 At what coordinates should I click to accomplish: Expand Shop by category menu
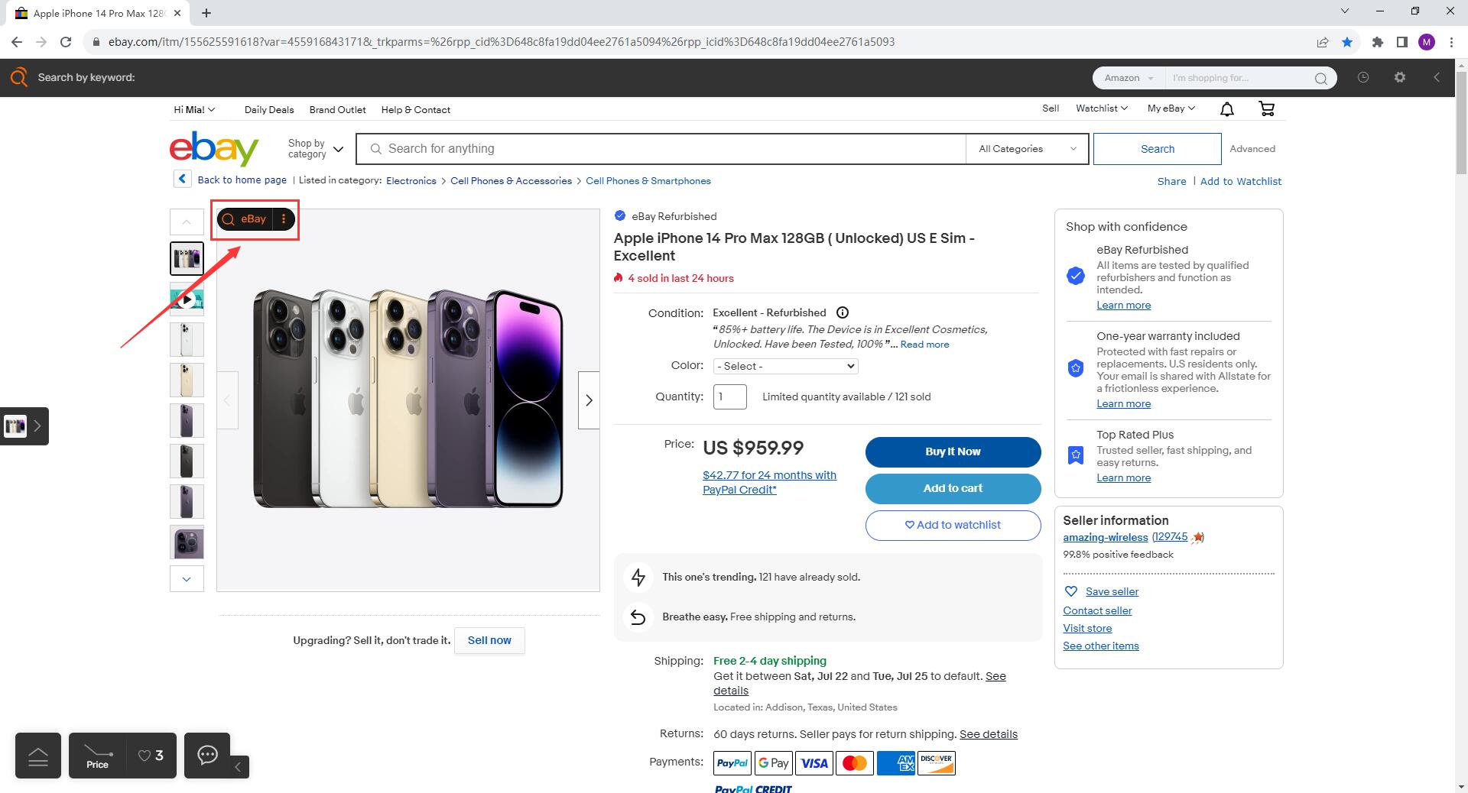pos(315,149)
